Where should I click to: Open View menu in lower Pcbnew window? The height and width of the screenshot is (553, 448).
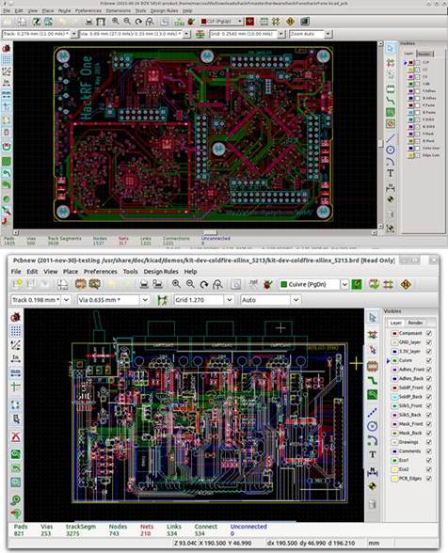click(51, 272)
